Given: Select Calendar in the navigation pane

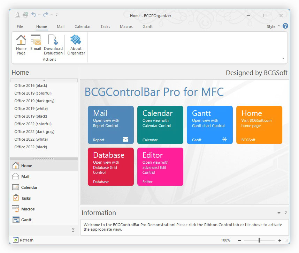Looking at the screenshot, I should (29, 187).
